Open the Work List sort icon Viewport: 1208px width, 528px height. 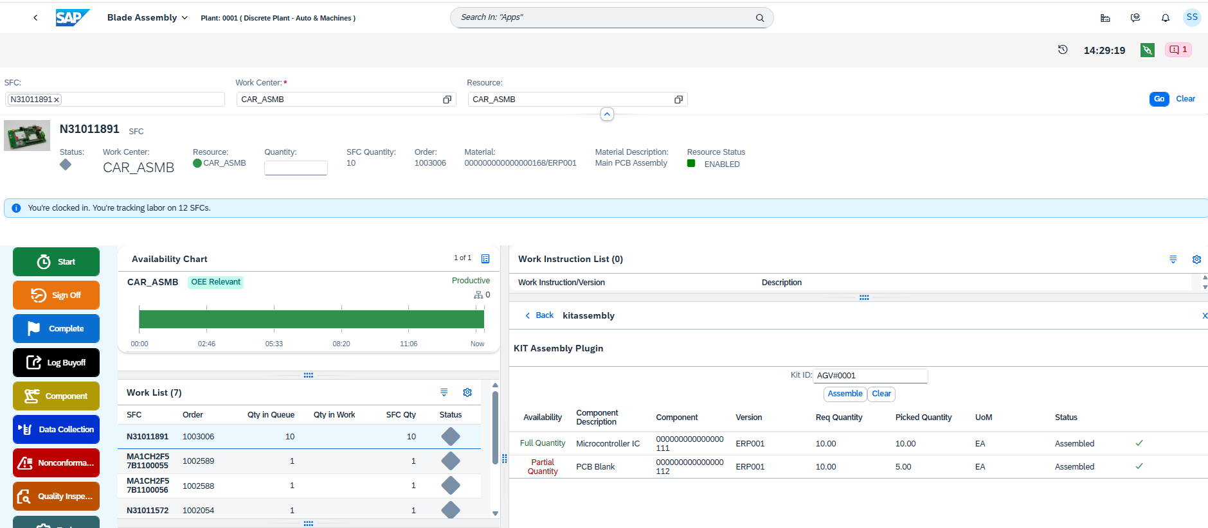tap(444, 392)
